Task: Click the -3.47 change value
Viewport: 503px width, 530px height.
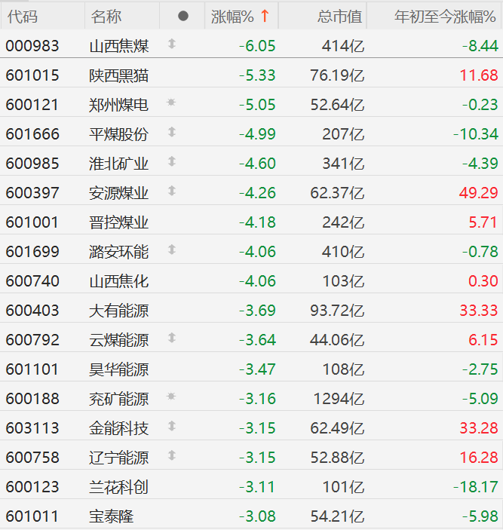Action: pyautogui.click(x=257, y=369)
